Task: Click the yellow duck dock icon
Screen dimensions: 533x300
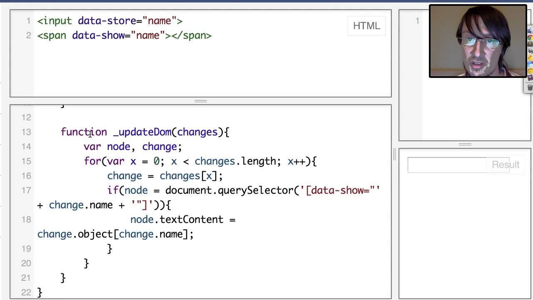Action: click(530, 57)
